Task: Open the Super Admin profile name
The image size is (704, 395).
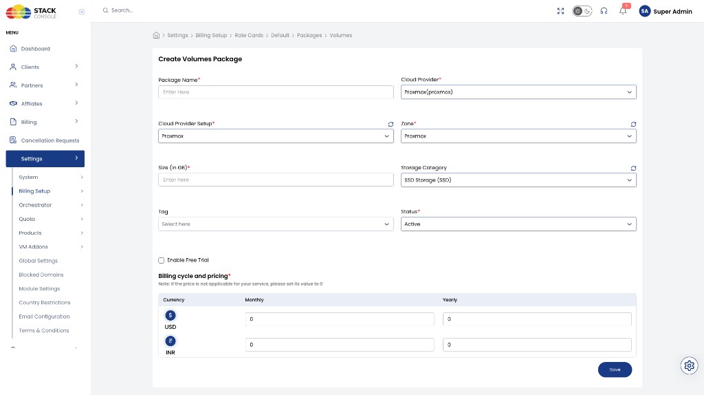Action: coord(672,12)
